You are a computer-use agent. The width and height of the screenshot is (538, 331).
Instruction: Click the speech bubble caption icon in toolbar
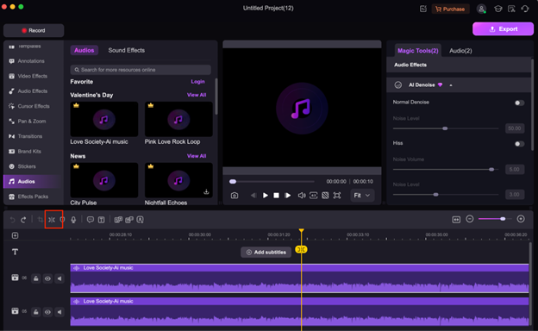click(91, 220)
